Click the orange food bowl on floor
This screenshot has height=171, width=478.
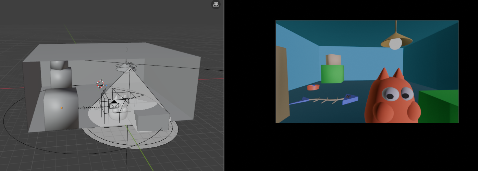(x=313, y=87)
